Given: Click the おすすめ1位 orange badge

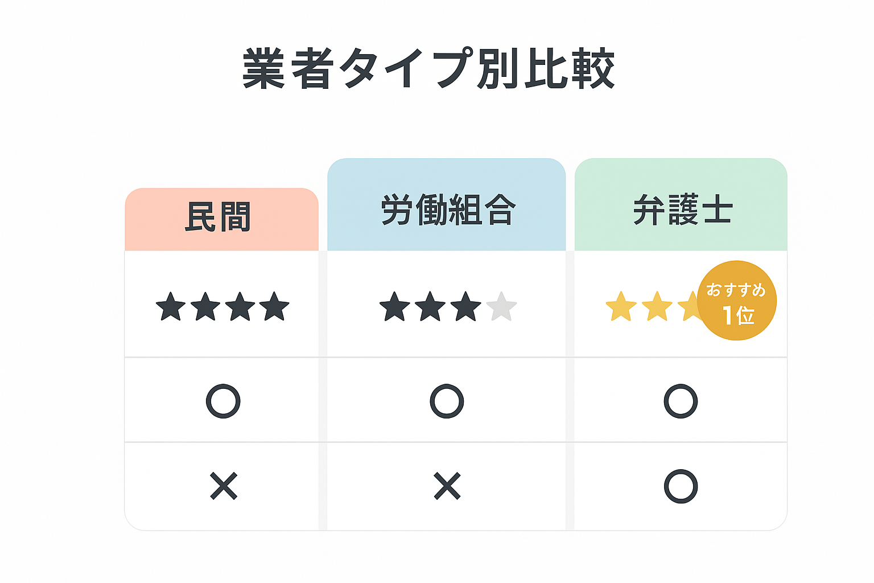Looking at the screenshot, I should click(737, 301).
